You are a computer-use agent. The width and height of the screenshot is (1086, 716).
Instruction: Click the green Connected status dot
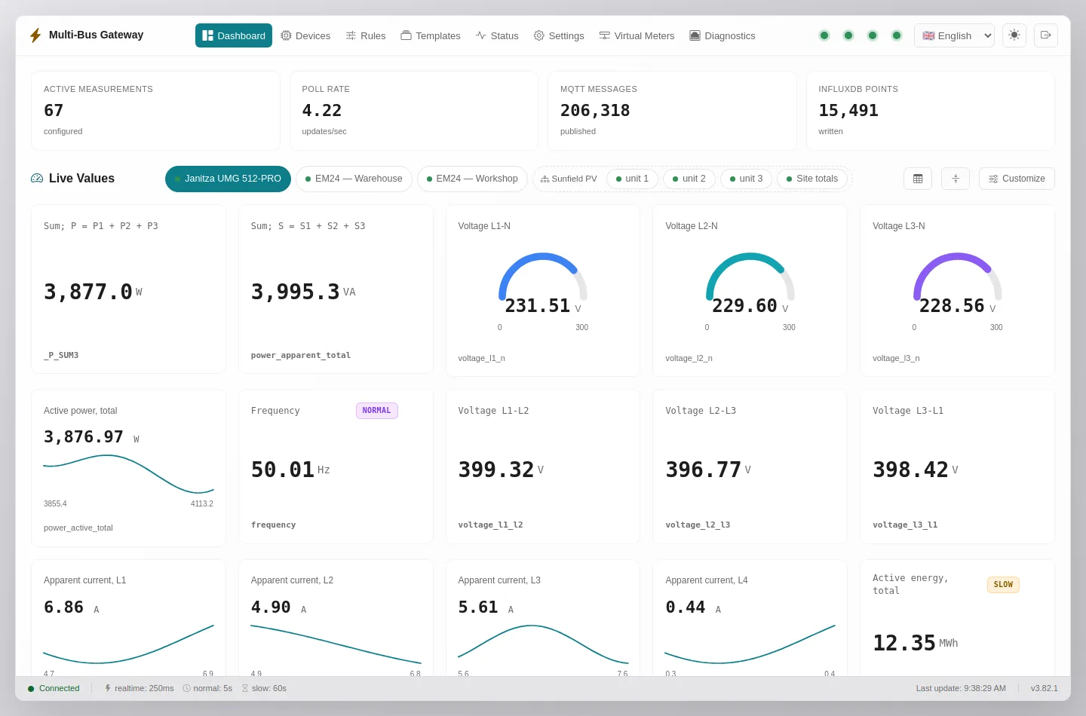click(x=31, y=689)
